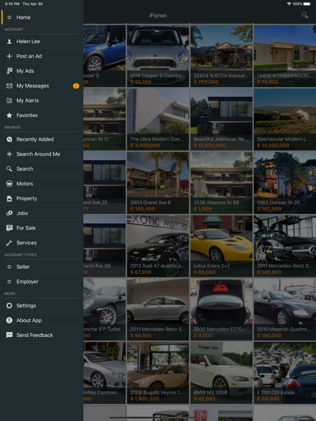The height and width of the screenshot is (421, 316).
Task: Click the My Messages envelope icon
Action: pos(9,86)
